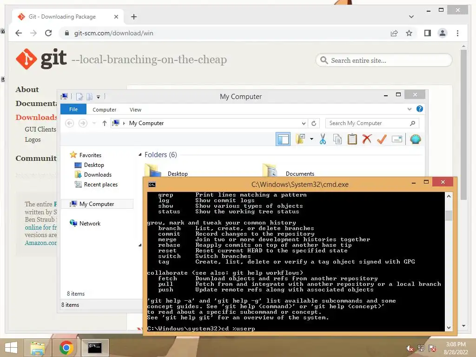476x357 pixels.
Task: Open the Chrome profile avatar
Action: [443, 33]
